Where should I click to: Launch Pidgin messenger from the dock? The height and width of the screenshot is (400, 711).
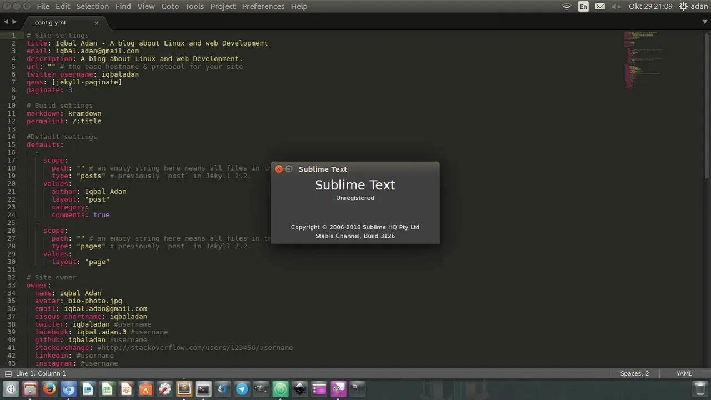[338, 389]
